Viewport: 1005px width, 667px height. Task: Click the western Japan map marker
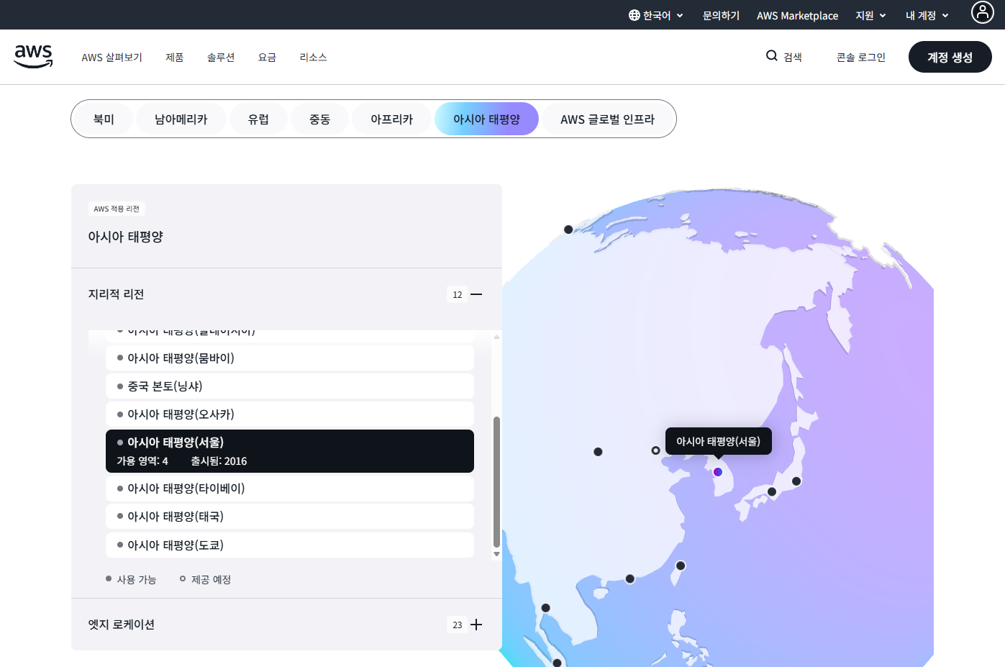(x=772, y=492)
